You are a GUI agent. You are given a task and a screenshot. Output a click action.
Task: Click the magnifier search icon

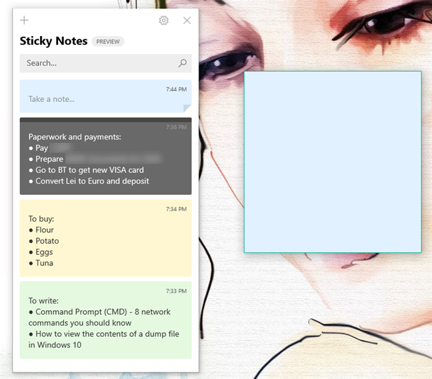pyautogui.click(x=182, y=63)
